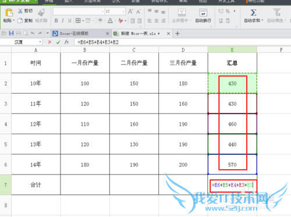Click the open folder quick-access icon
The image size is (291, 217).
[x=4, y=33]
